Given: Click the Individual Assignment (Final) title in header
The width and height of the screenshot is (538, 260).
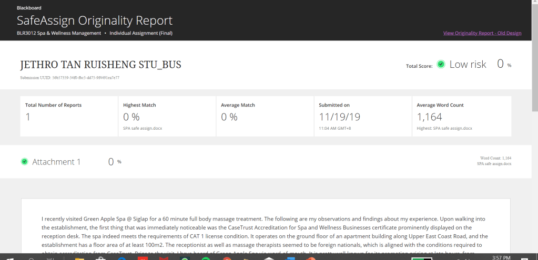Looking at the screenshot, I should click(141, 33).
